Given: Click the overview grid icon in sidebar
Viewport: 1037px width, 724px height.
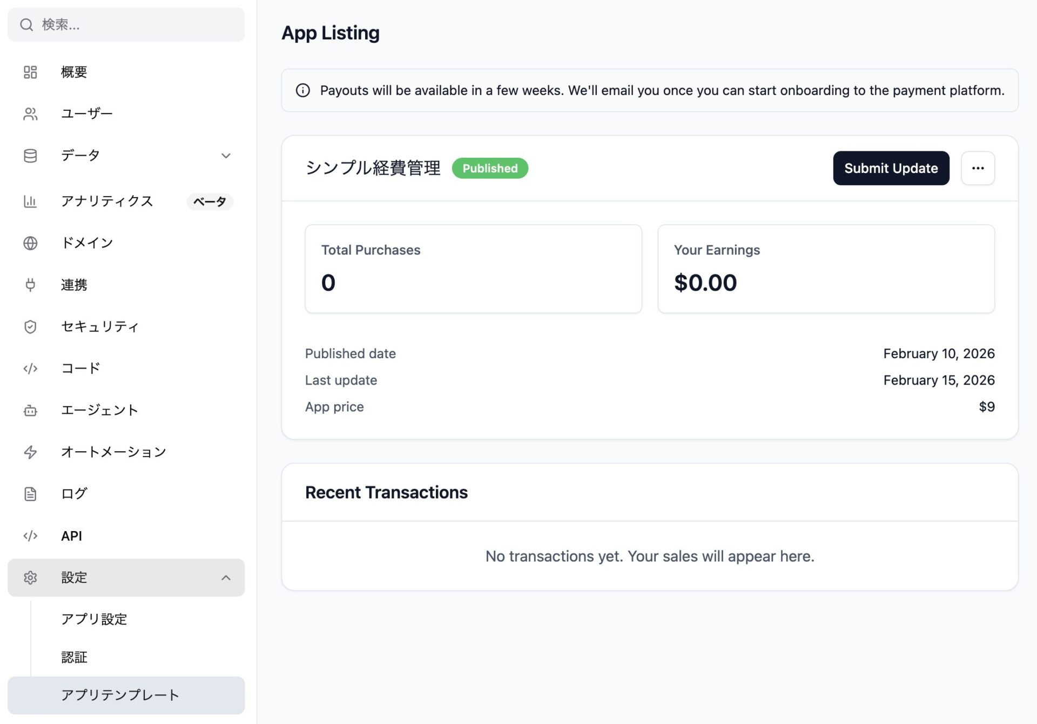Looking at the screenshot, I should click(x=30, y=72).
